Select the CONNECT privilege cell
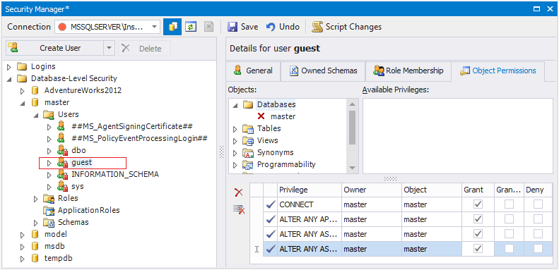This screenshot has width=559, height=270. (x=310, y=204)
